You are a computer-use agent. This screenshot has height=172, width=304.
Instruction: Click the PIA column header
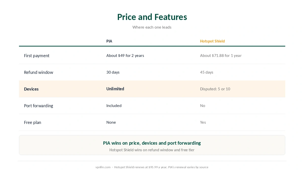(109, 41)
